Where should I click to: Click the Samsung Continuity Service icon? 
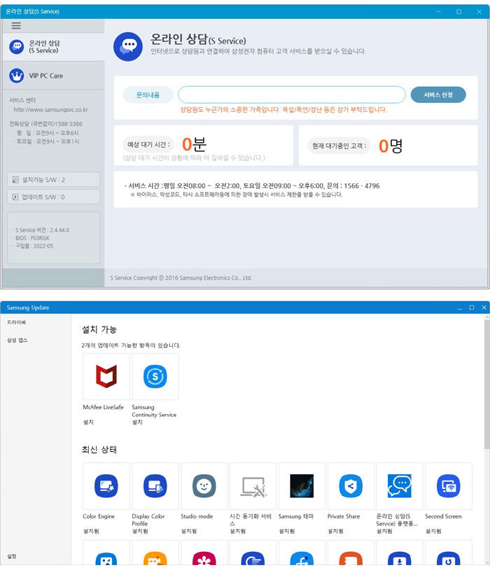(x=155, y=376)
